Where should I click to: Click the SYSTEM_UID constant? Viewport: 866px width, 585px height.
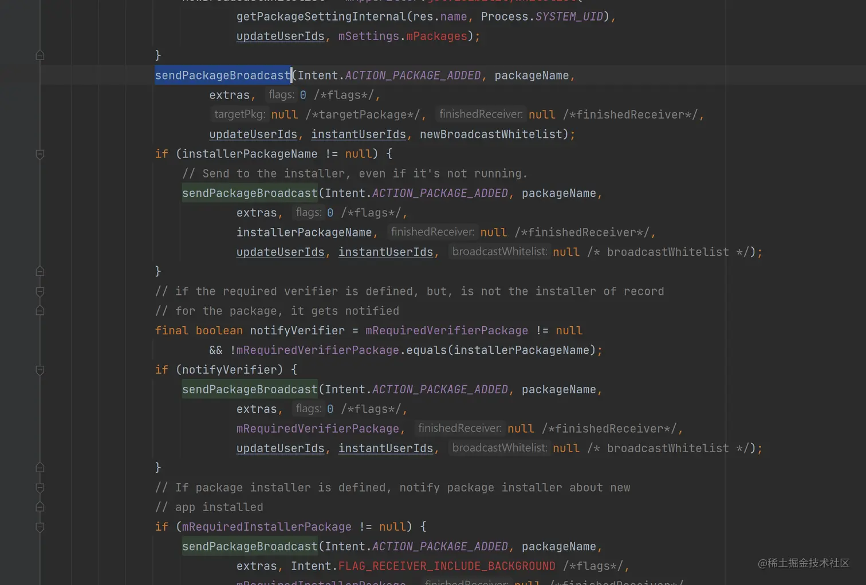click(x=569, y=17)
